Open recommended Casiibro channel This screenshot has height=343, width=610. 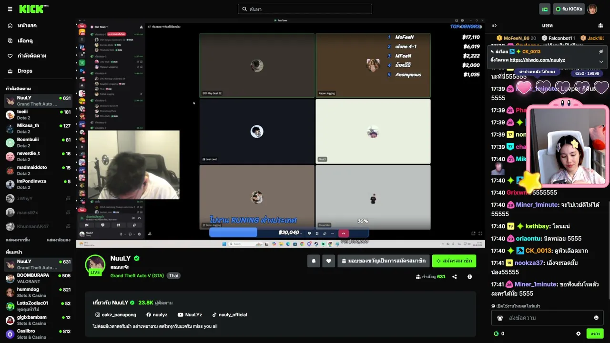(38, 334)
